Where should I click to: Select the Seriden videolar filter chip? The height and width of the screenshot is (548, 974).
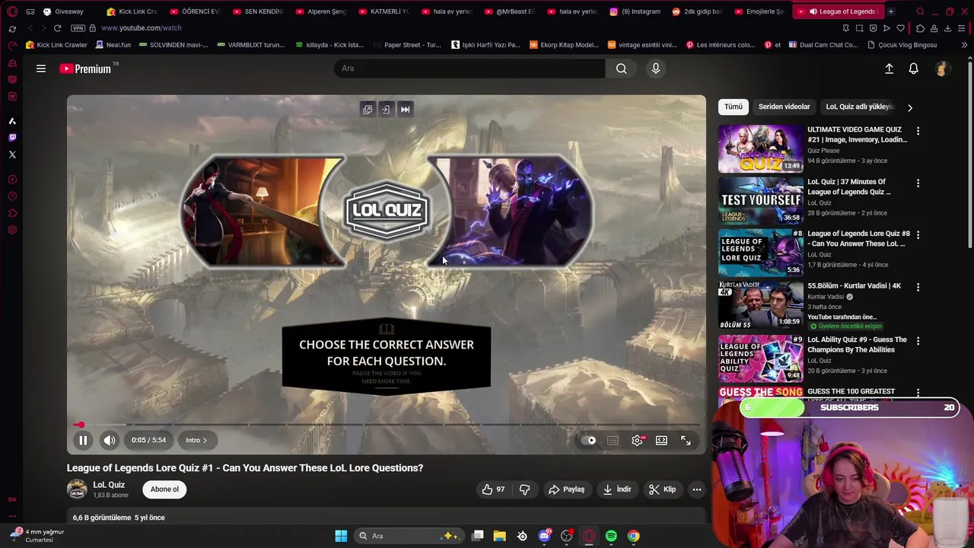point(784,107)
